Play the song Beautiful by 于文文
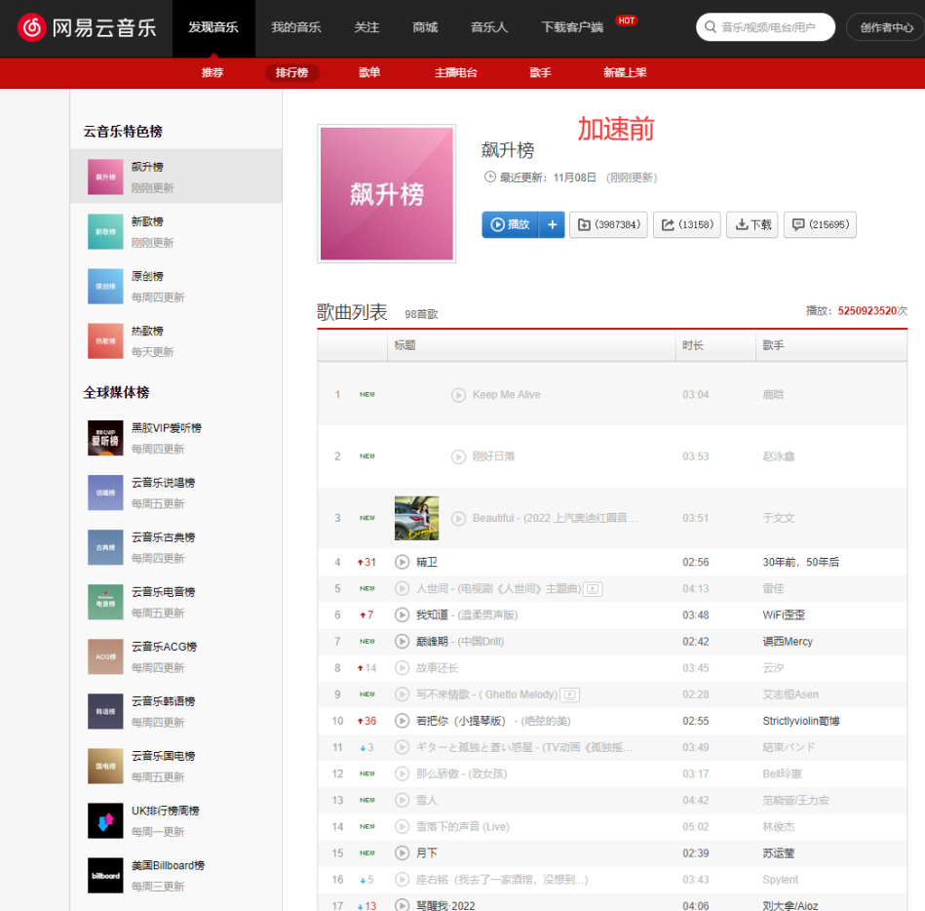 (458, 518)
